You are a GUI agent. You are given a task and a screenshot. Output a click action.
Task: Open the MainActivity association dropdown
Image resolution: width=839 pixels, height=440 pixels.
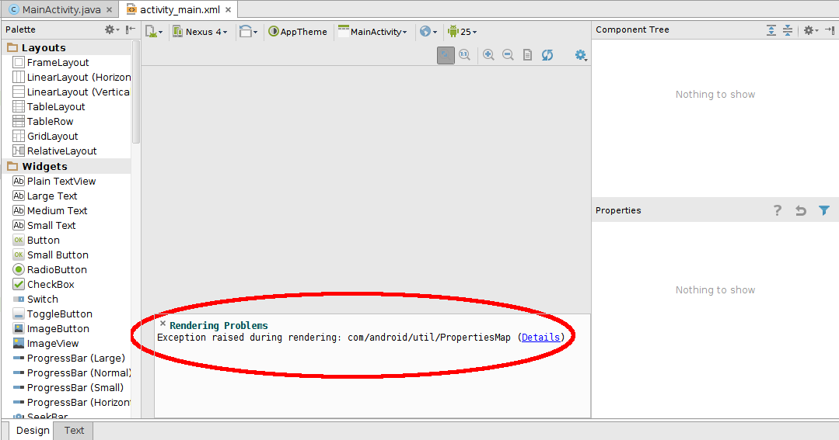(372, 32)
